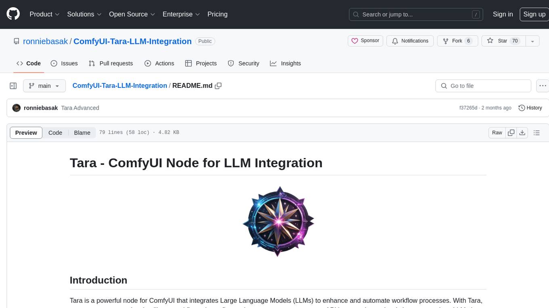
Task: Switch to the Security tab
Action: 243,63
